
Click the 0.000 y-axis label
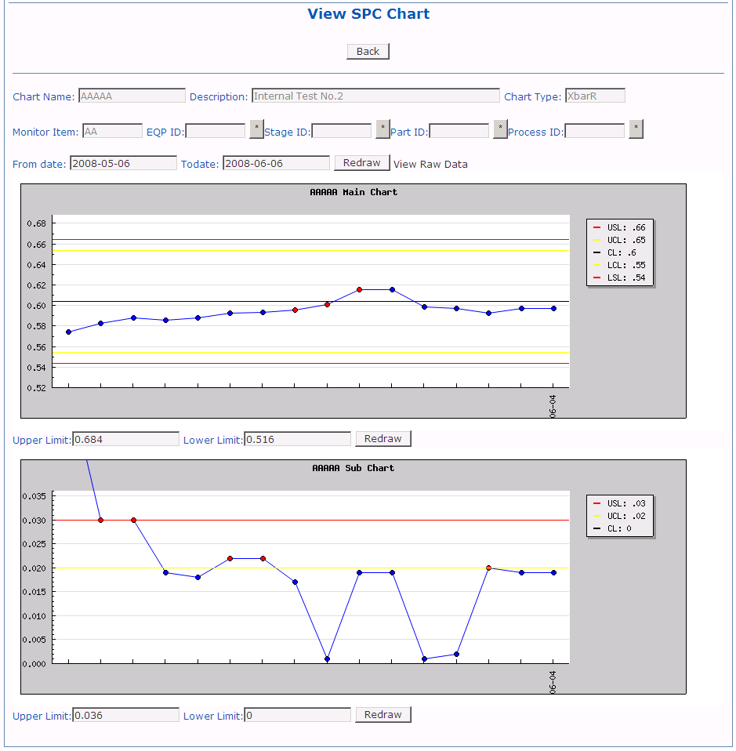(34, 664)
